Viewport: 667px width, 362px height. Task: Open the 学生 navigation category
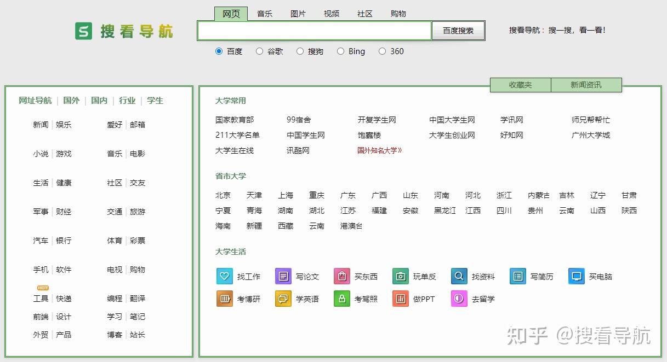pos(155,101)
